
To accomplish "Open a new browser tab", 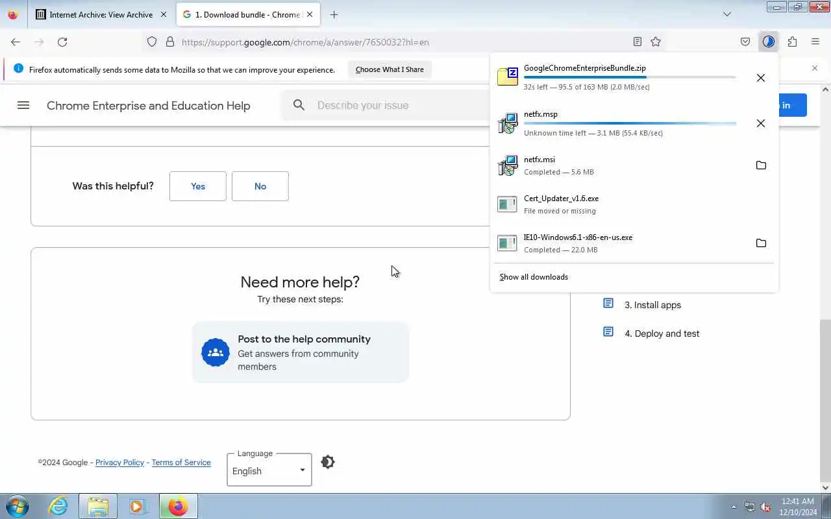I will pos(334,14).
